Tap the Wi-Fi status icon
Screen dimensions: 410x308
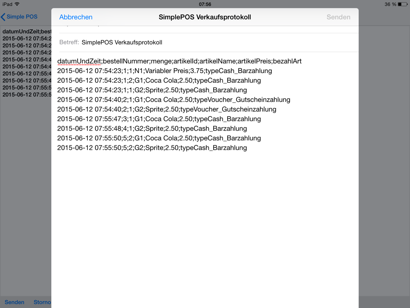(17, 4)
